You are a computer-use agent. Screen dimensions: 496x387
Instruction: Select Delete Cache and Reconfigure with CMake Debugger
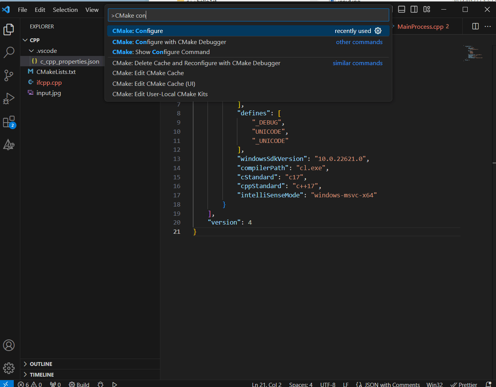248,63
